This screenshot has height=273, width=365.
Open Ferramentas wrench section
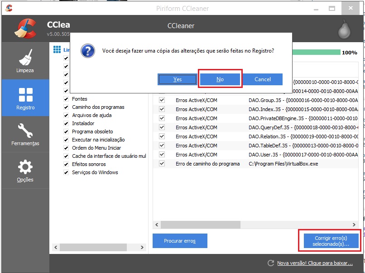[x=25, y=134]
